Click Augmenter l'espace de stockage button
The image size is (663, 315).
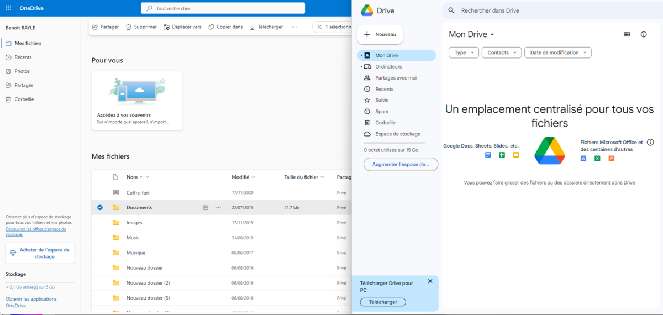pos(401,164)
